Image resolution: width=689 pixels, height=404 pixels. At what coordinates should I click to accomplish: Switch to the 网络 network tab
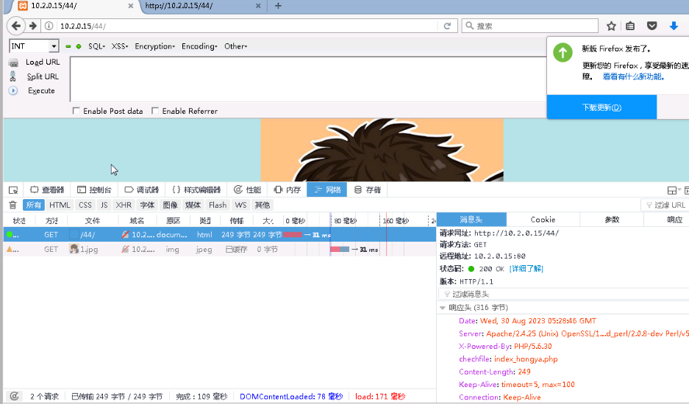[327, 190]
